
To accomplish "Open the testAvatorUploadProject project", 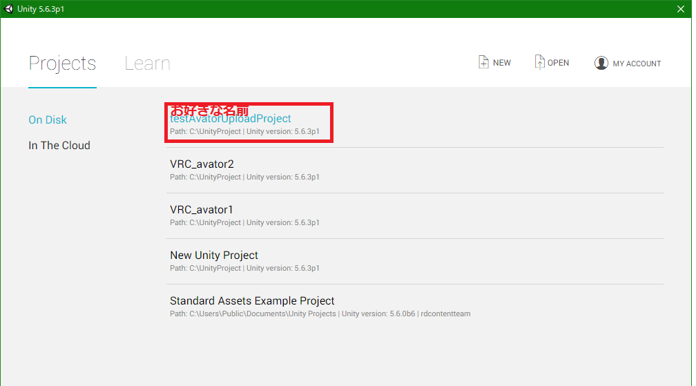I will click(x=231, y=119).
